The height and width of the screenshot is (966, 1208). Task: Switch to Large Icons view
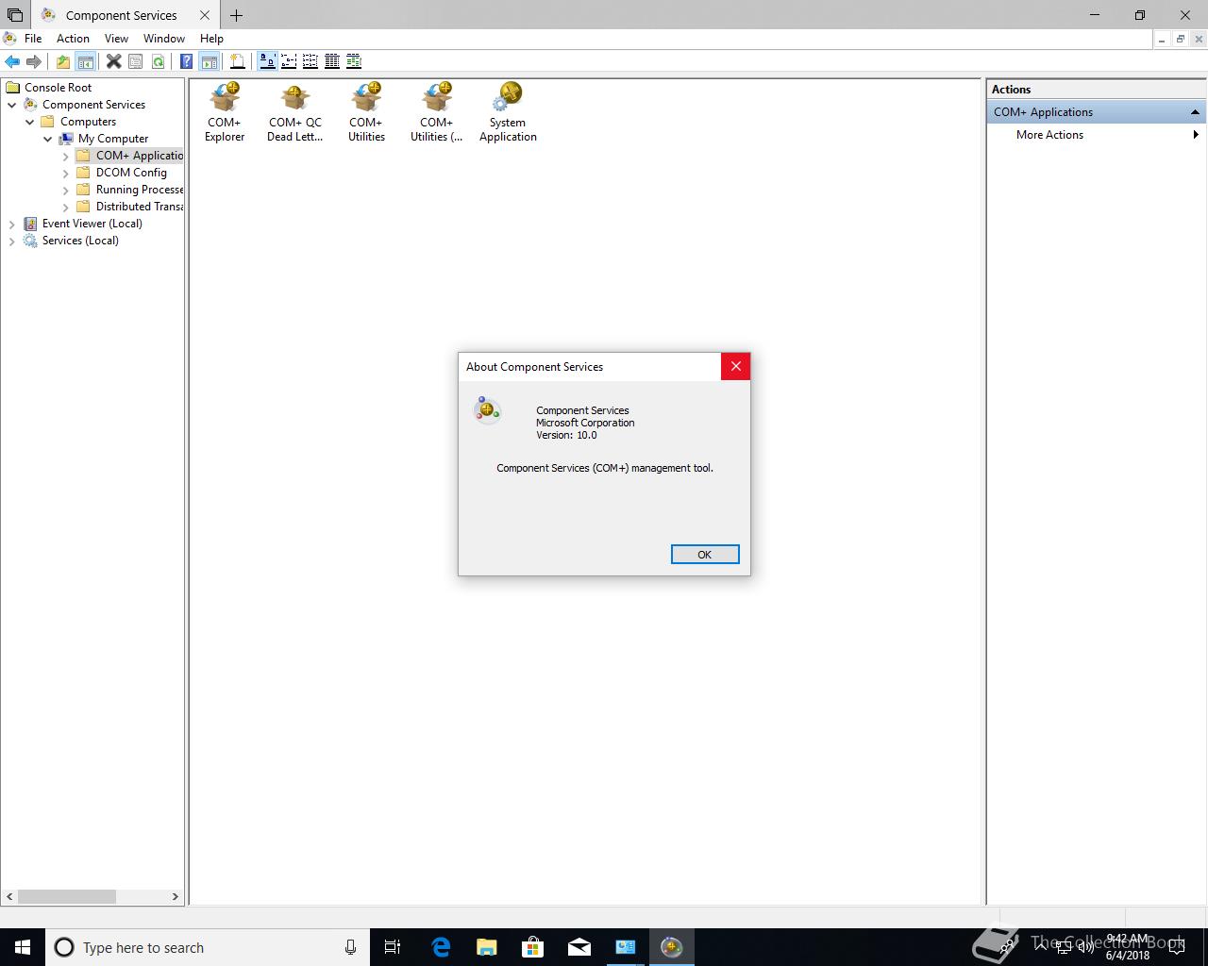click(x=267, y=61)
